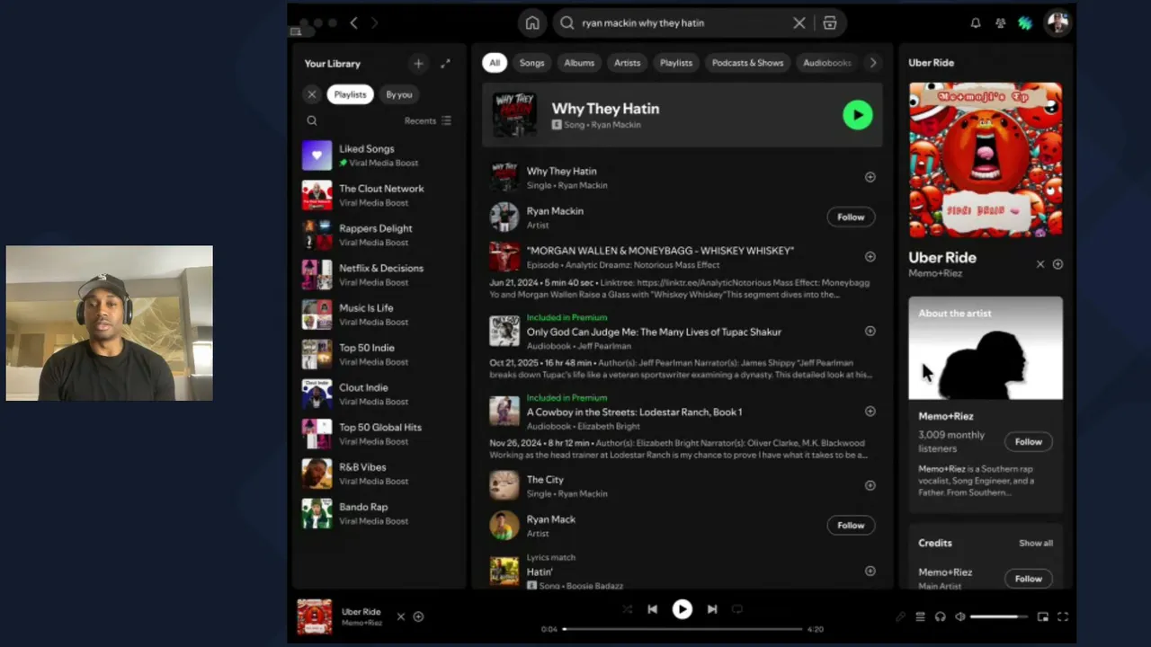Filter results by Audiobooks
The width and height of the screenshot is (1151, 647).
(x=826, y=63)
